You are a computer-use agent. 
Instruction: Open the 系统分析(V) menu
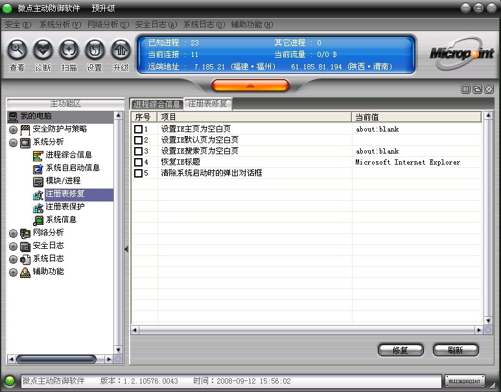coord(60,25)
